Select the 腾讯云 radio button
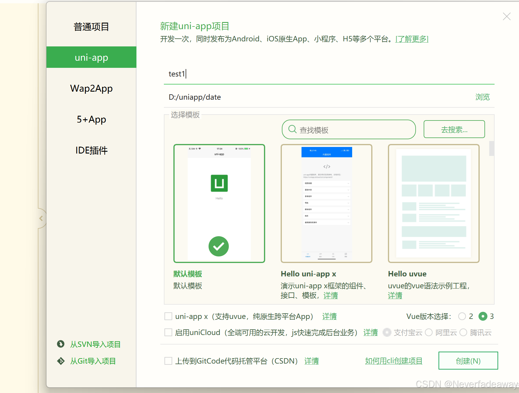The image size is (519, 393). coord(463,332)
